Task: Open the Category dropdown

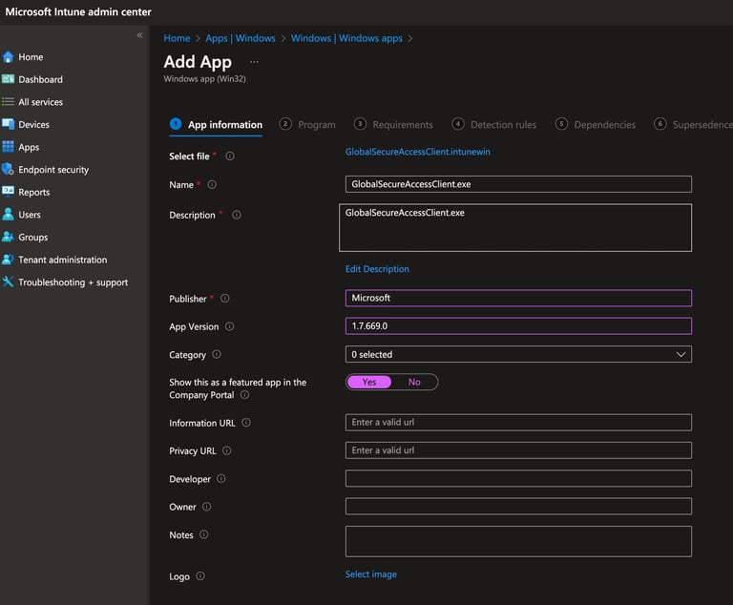Action: [518, 354]
